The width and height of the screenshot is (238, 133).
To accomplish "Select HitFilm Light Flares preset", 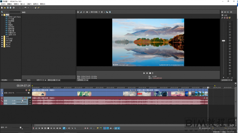I will tap(14, 17).
